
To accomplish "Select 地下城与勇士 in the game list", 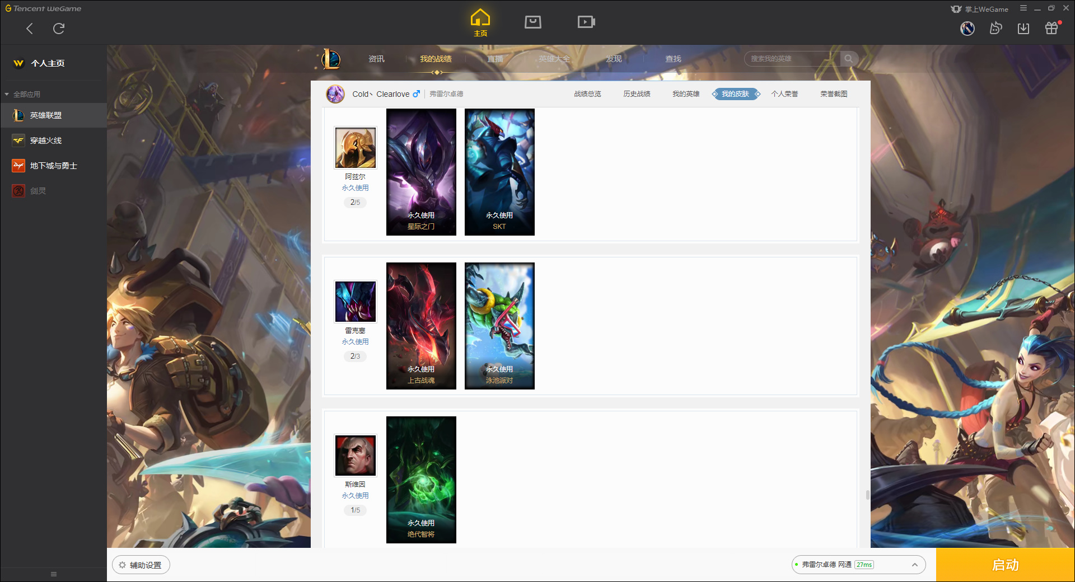I will tap(53, 166).
